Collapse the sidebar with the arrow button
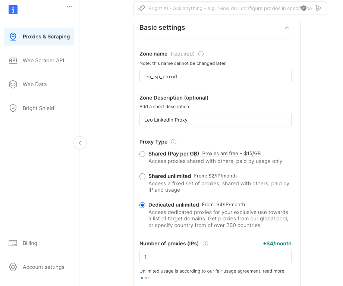Screen dimensions: 343x286 (80, 143)
